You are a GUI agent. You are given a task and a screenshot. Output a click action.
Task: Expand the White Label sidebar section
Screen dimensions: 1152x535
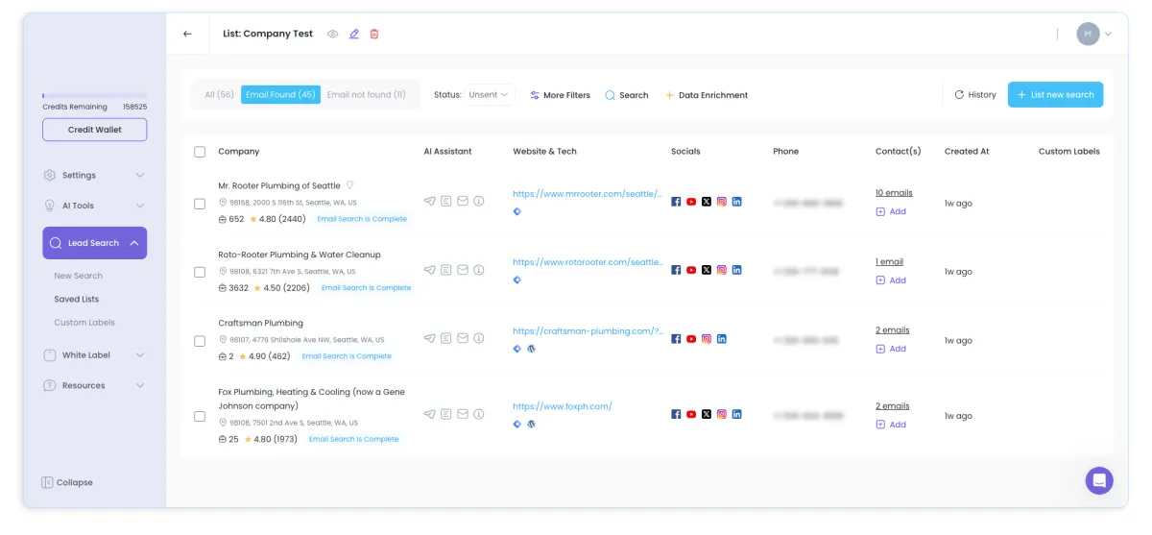point(94,355)
